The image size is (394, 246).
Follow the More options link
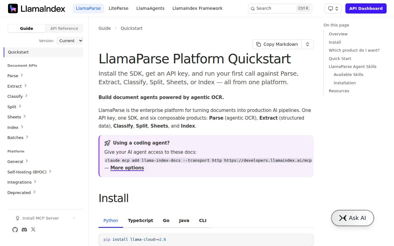[127, 168]
